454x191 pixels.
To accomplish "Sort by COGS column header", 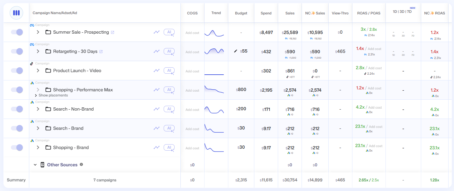I will [x=192, y=13].
